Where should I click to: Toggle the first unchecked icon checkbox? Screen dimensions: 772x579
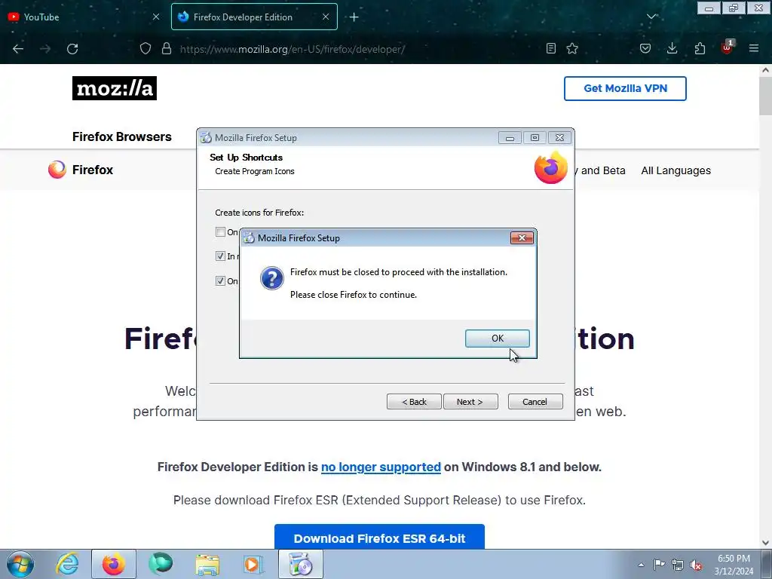(x=221, y=232)
